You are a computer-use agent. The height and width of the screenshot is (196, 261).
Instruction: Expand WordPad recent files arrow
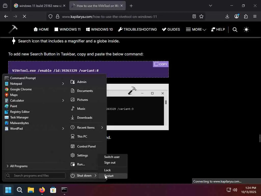pos(63,129)
